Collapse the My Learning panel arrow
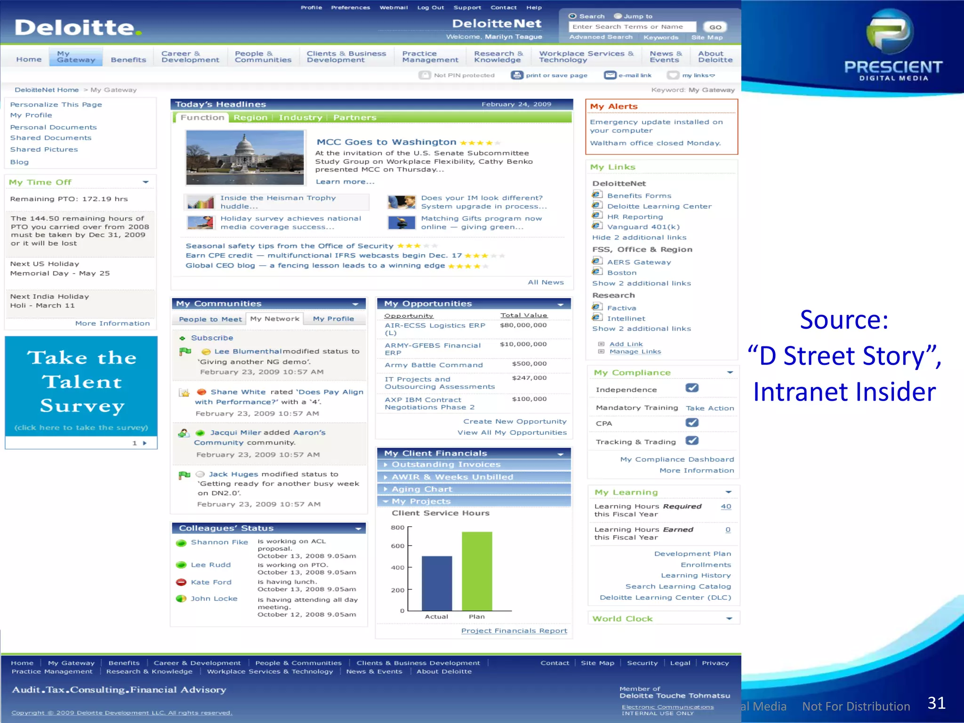The height and width of the screenshot is (723, 964). (x=729, y=492)
